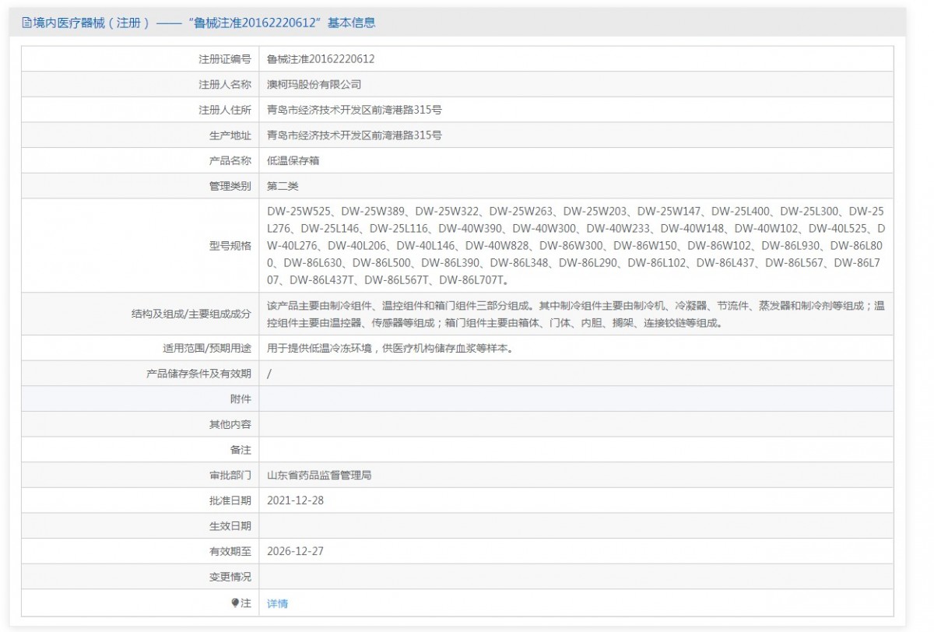This screenshot has width=934, height=632.
Task: Click the structure description starting 该产品主要由制冷组件
Action: click(x=576, y=314)
